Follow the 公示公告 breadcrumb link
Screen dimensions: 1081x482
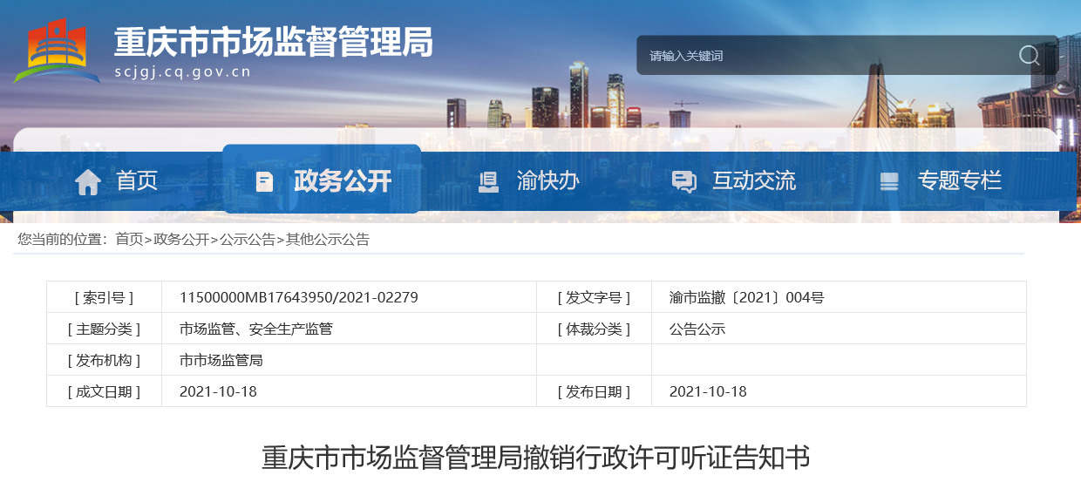click(248, 239)
